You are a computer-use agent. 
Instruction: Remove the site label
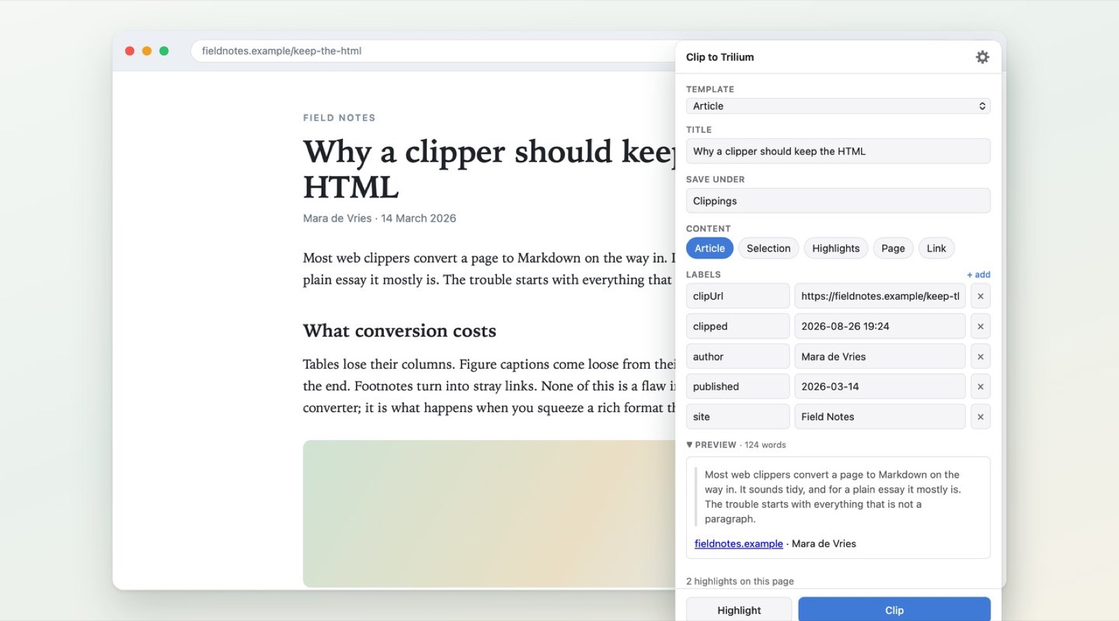981,417
